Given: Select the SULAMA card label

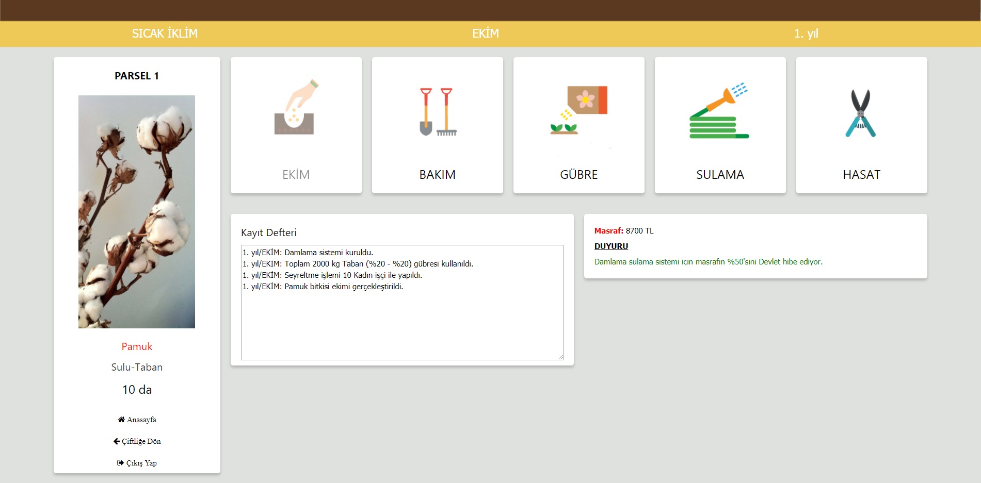Looking at the screenshot, I should click(x=720, y=175).
